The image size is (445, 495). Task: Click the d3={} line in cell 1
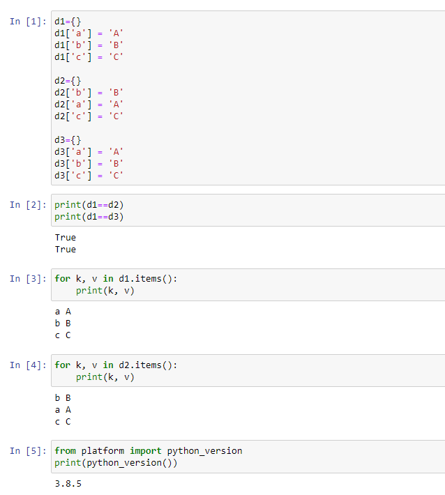[x=68, y=139]
